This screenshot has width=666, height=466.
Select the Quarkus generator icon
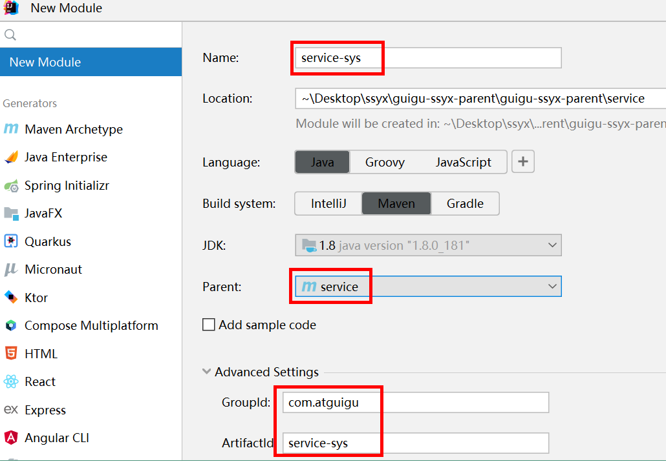[11, 242]
